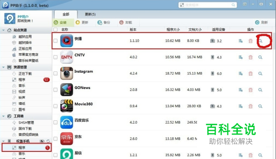Delete GONews using its trash icon
The image size is (276, 159).
(x=250, y=90)
